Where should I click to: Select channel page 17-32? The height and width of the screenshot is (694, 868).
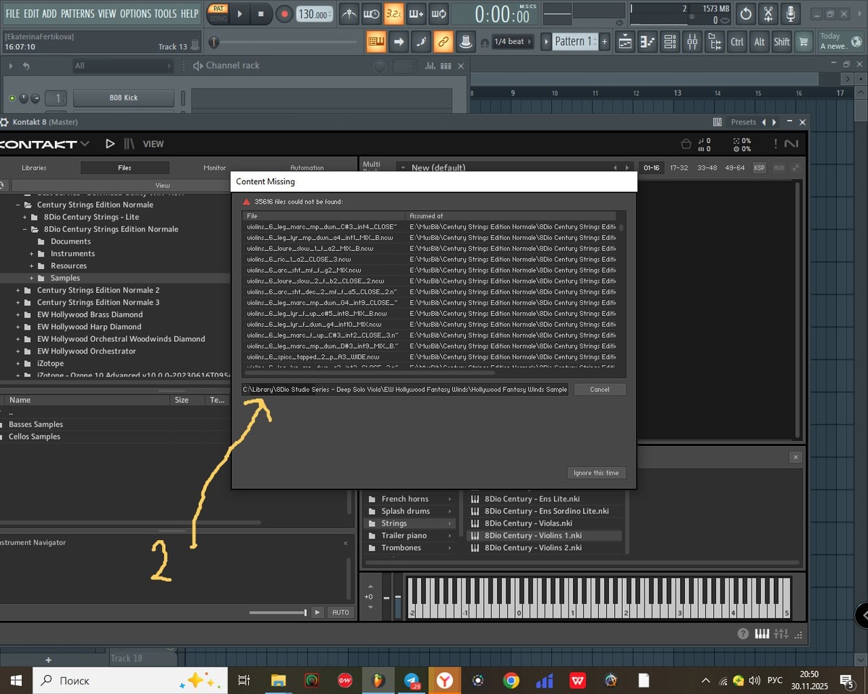tap(679, 168)
